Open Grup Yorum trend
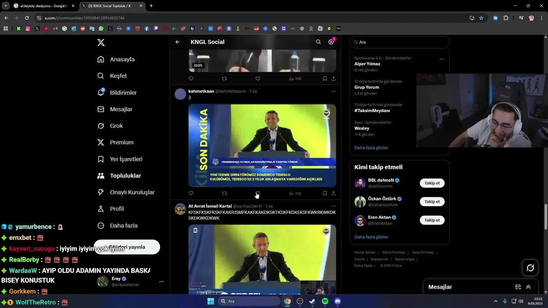Viewport: 548px width, 308px height. [x=366, y=87]
